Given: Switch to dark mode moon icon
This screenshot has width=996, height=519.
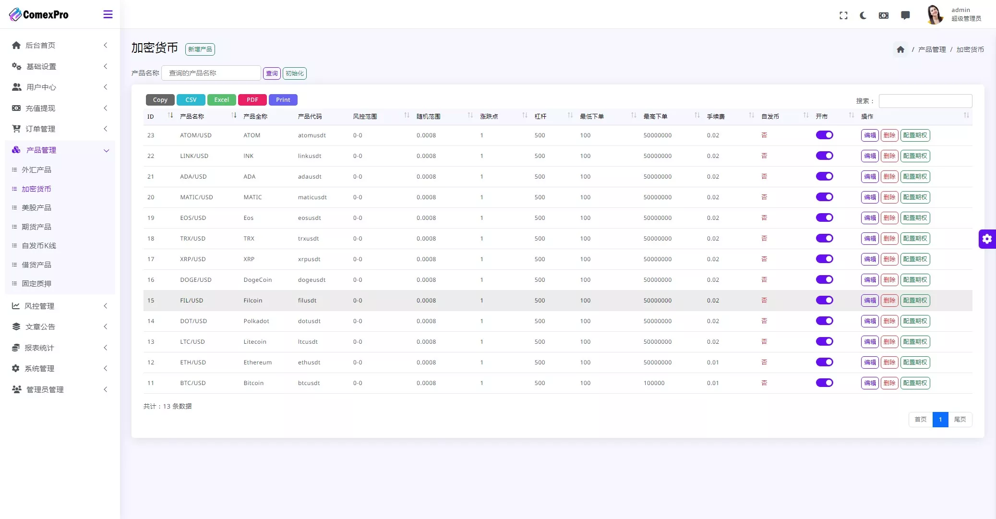Looking at the screenshot, I should [863, 15].
